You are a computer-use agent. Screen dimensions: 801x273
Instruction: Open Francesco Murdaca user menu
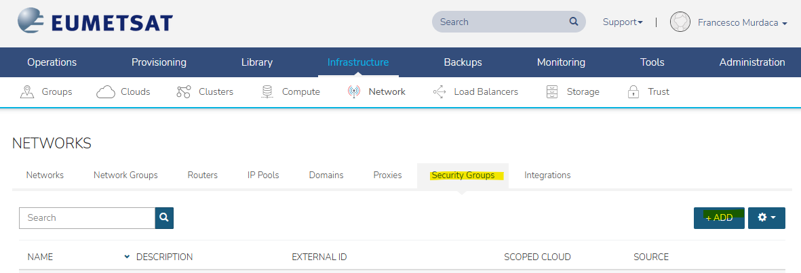[742, 23]
